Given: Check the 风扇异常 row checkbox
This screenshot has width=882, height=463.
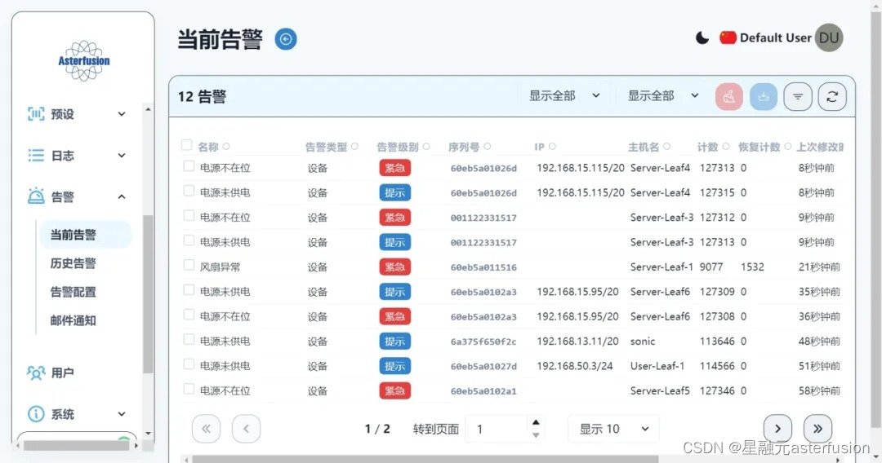Looking at the screenshot, I should (x=189, y=266).
